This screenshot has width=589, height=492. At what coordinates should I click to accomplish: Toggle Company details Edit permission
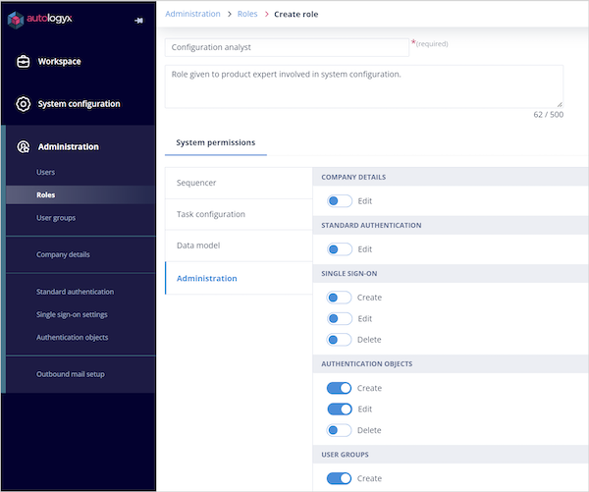coord(340,201)
